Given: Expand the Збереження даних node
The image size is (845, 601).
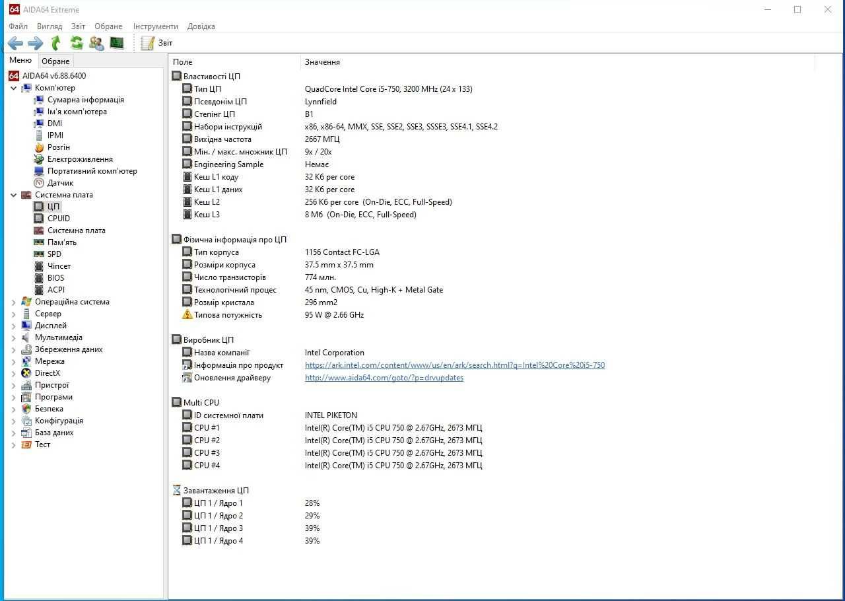Looking at the screenshot, I should click(x=13, y=349).
